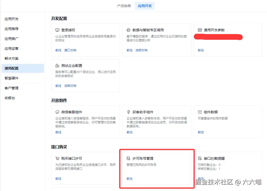Click the 接口购买 section heading
The width and height of the screenshot is (267, 191).
pos(59,147)
